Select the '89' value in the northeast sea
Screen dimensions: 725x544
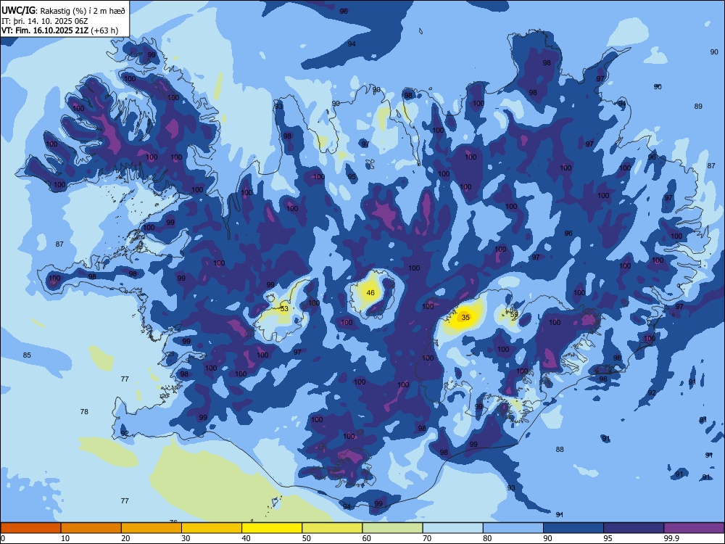(698, 107)
